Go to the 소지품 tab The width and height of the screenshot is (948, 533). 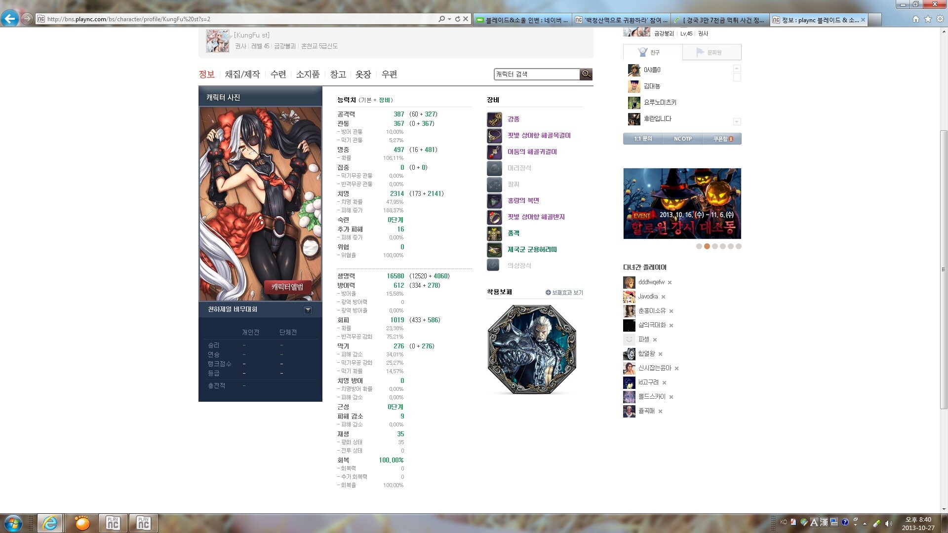click(x=308, y=75)
